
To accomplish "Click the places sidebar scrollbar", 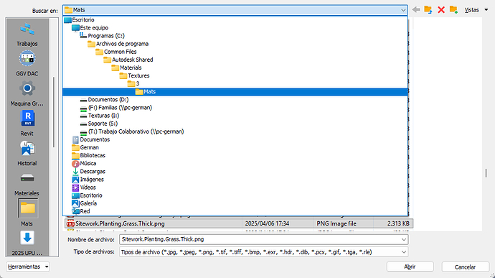I will click(54, 112).
